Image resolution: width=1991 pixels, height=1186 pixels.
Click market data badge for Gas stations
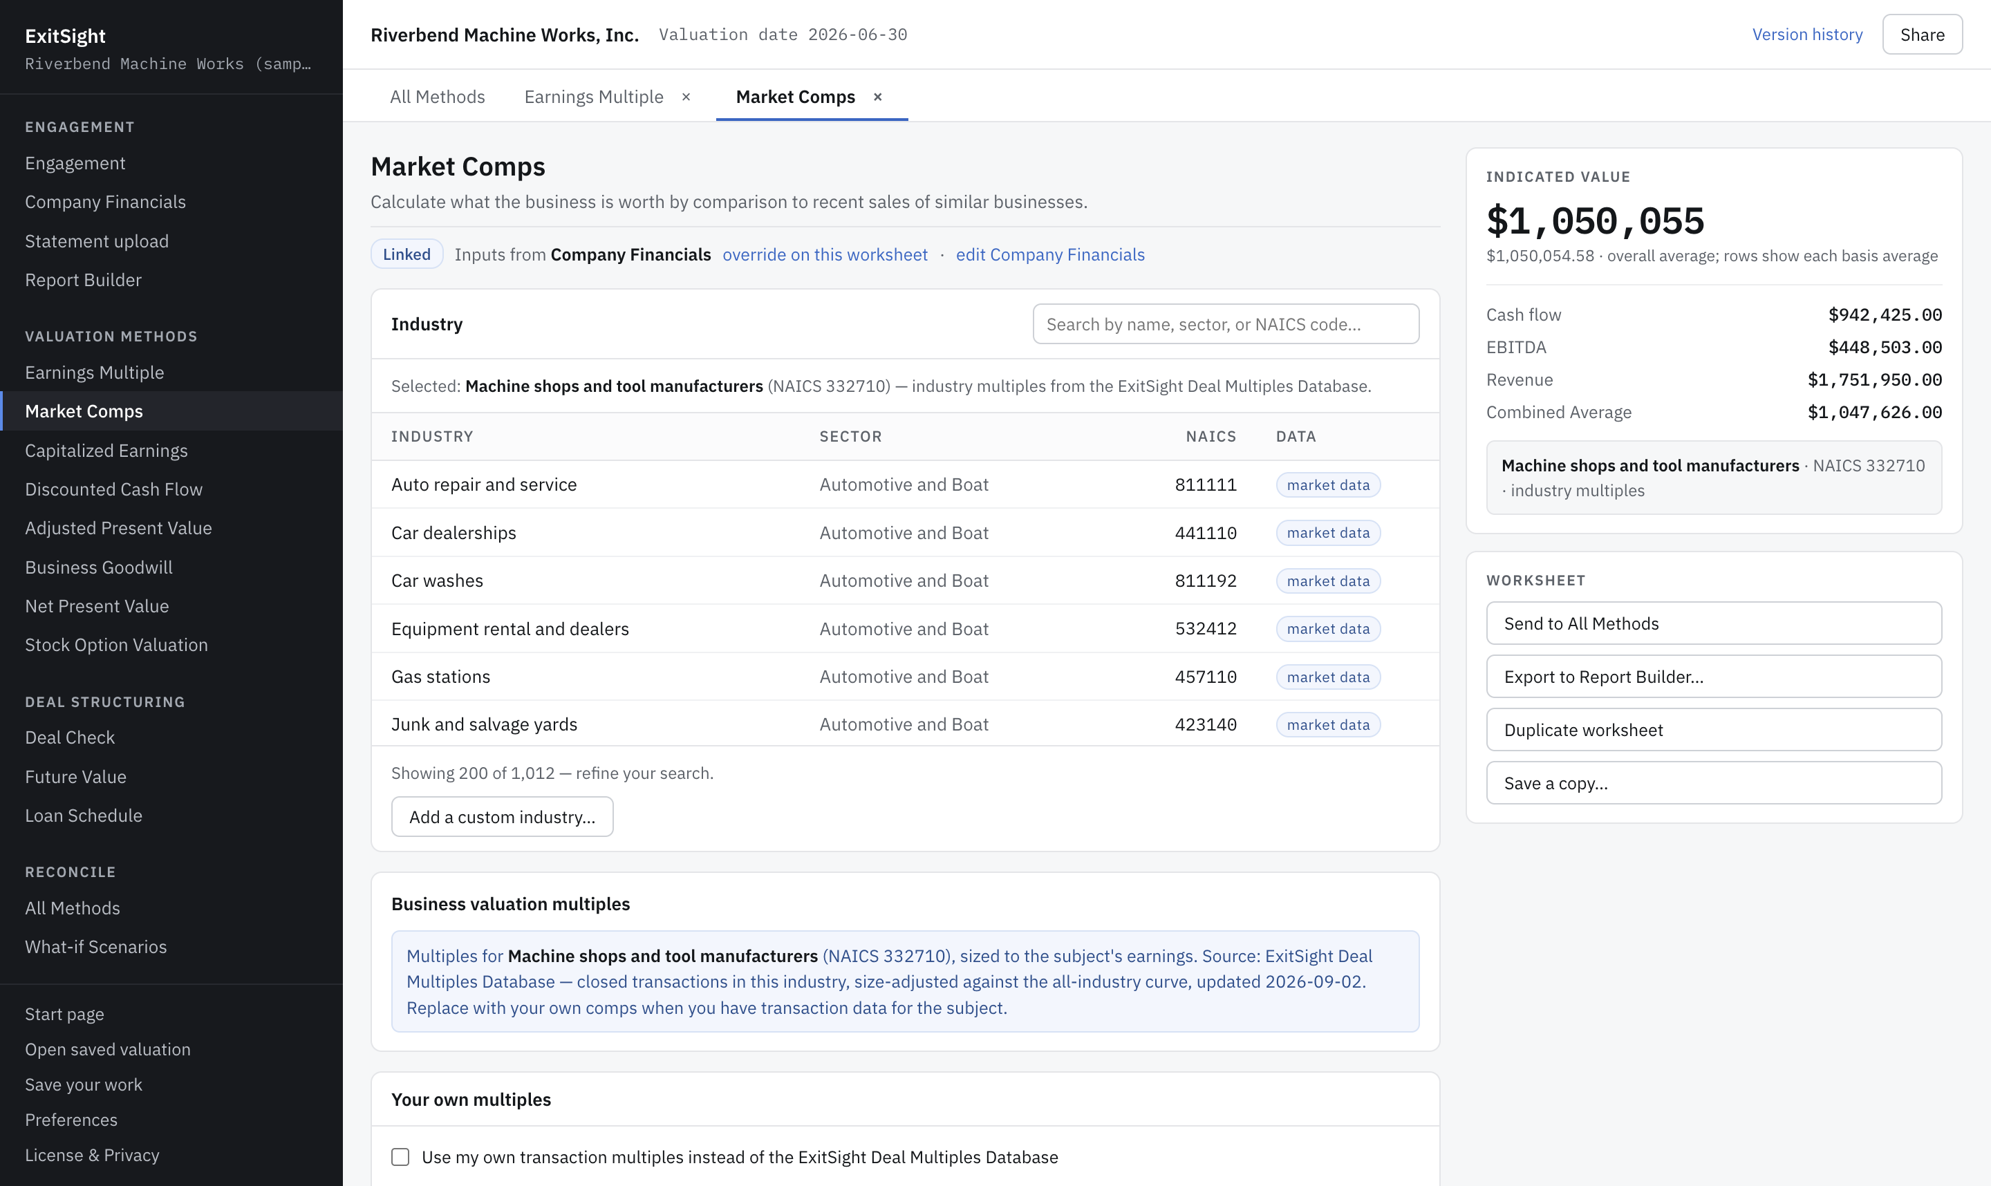[1327, 677]
